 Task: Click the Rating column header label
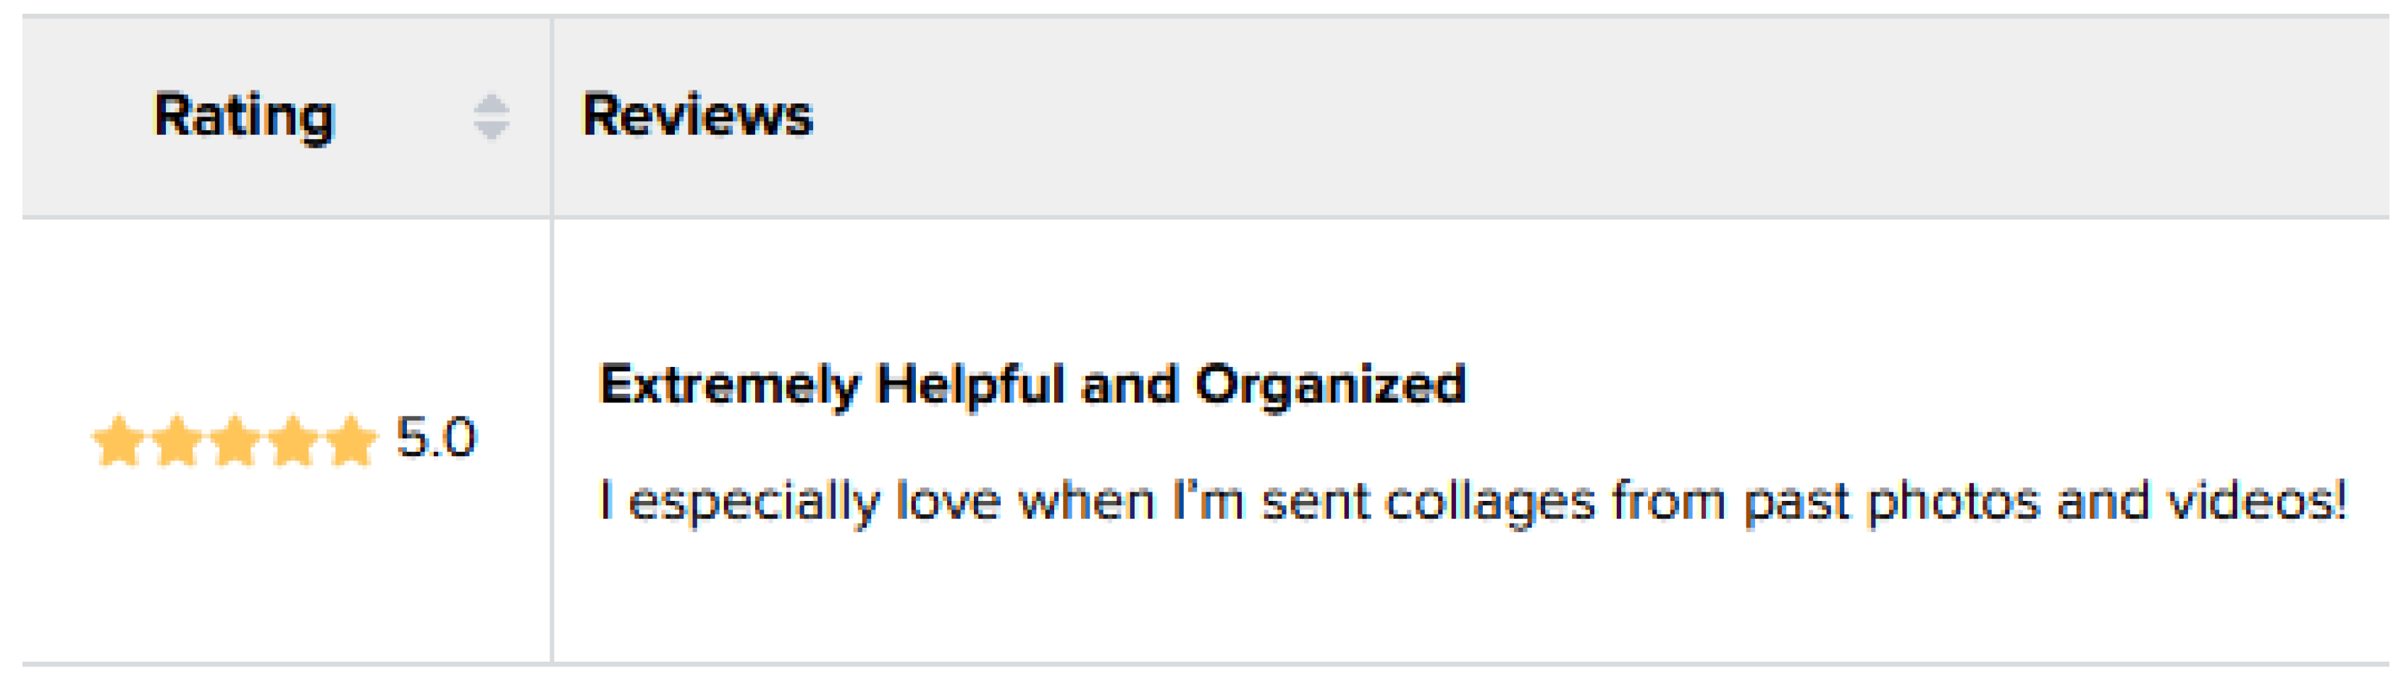point(243,117)
